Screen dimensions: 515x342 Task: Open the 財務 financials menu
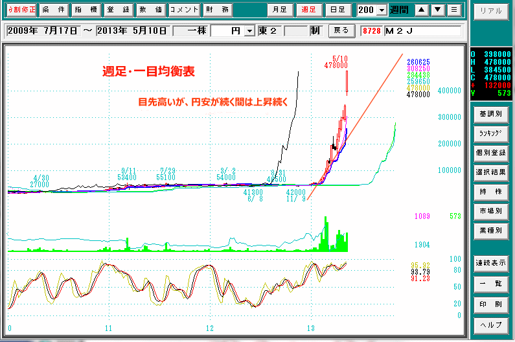click(218, 10)
